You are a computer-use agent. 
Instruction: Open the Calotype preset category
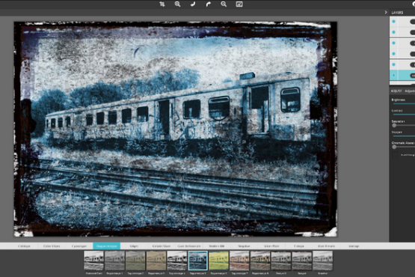coord(24,246)
